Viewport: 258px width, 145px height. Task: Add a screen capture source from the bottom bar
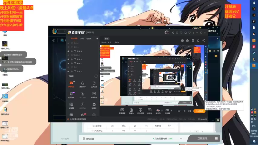coord(122,111)
